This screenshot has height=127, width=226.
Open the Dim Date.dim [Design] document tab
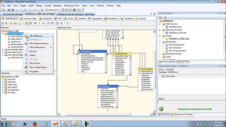(13, 14)
